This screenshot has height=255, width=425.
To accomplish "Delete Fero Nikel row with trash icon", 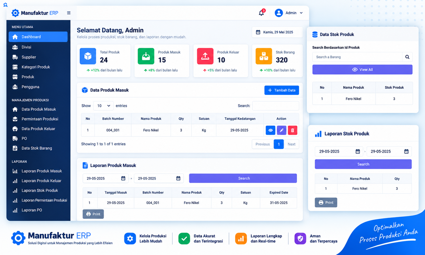I will point(292,130).
